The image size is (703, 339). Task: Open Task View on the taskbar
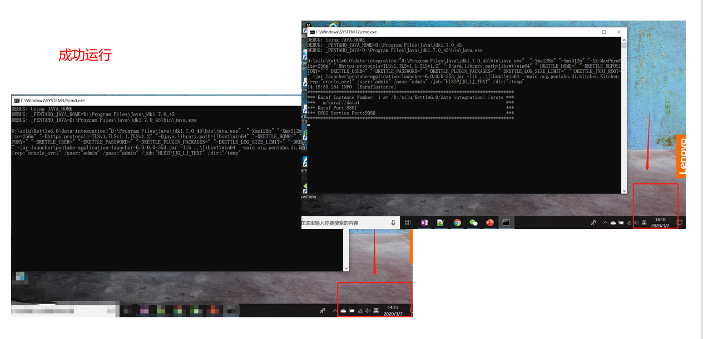tap(408, 222)
